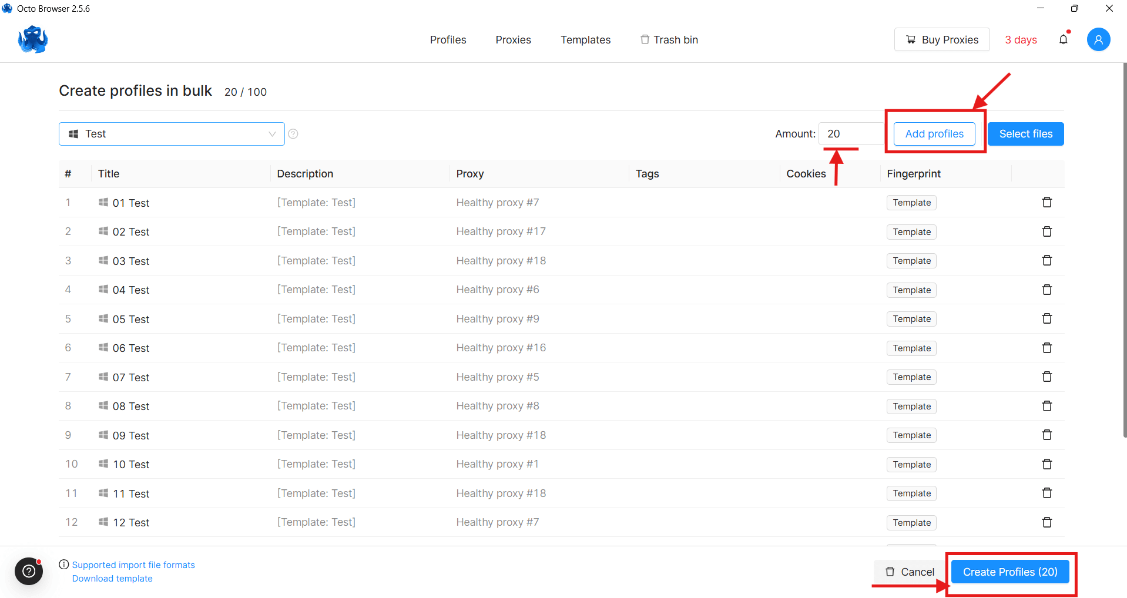Switch to the Proxies tab
The height and width of the screenshot is (598, 1127).
coord(513,39)
